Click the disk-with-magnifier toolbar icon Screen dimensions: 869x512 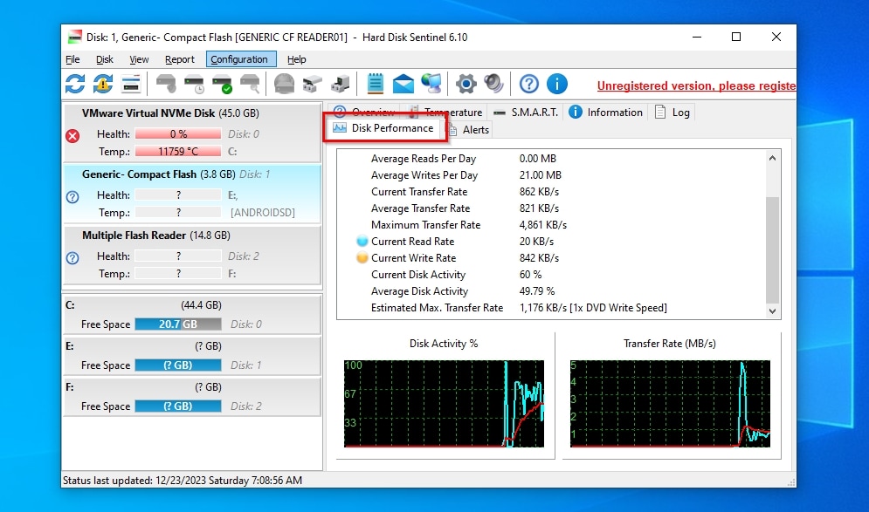[x=250, y=84]
